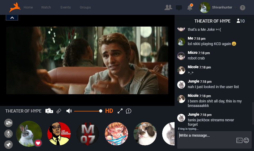
Task: Select the lop-eared bunny participant avatar
Action: click(145, 134)
